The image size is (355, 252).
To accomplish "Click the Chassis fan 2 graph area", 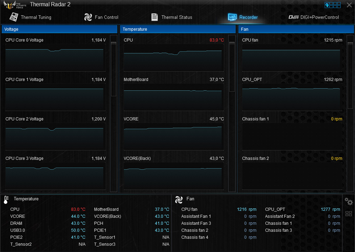I will tap(292, 176).
